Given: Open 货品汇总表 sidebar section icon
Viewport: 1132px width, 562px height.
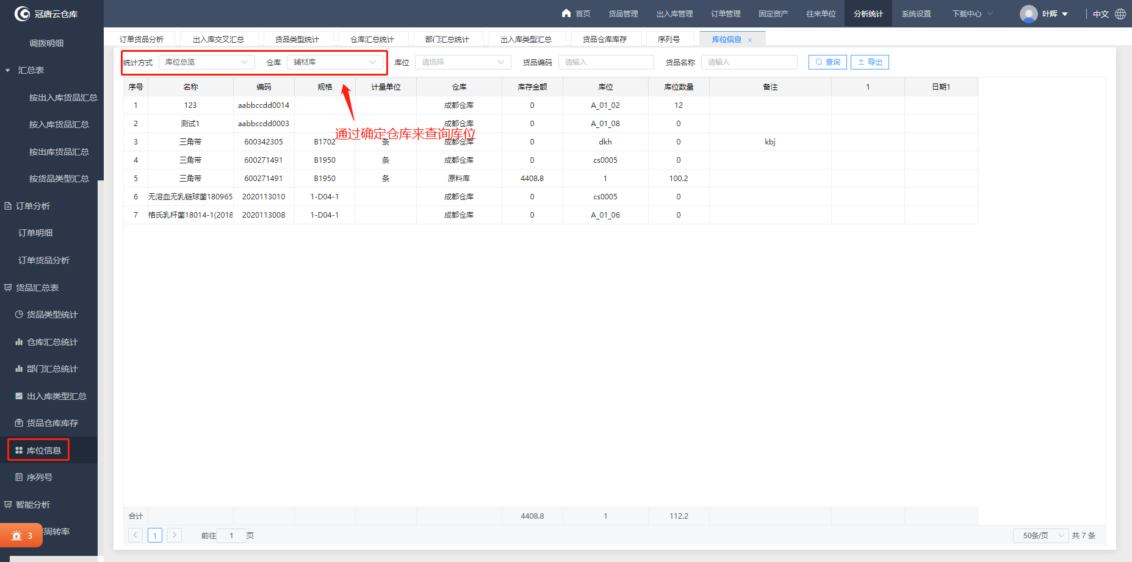Looking at the screenshot, I should coord(8,288).
